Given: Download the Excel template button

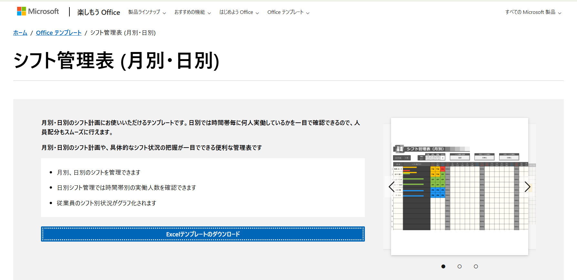Looking at the screenshot, I should (x=203, y=234).
